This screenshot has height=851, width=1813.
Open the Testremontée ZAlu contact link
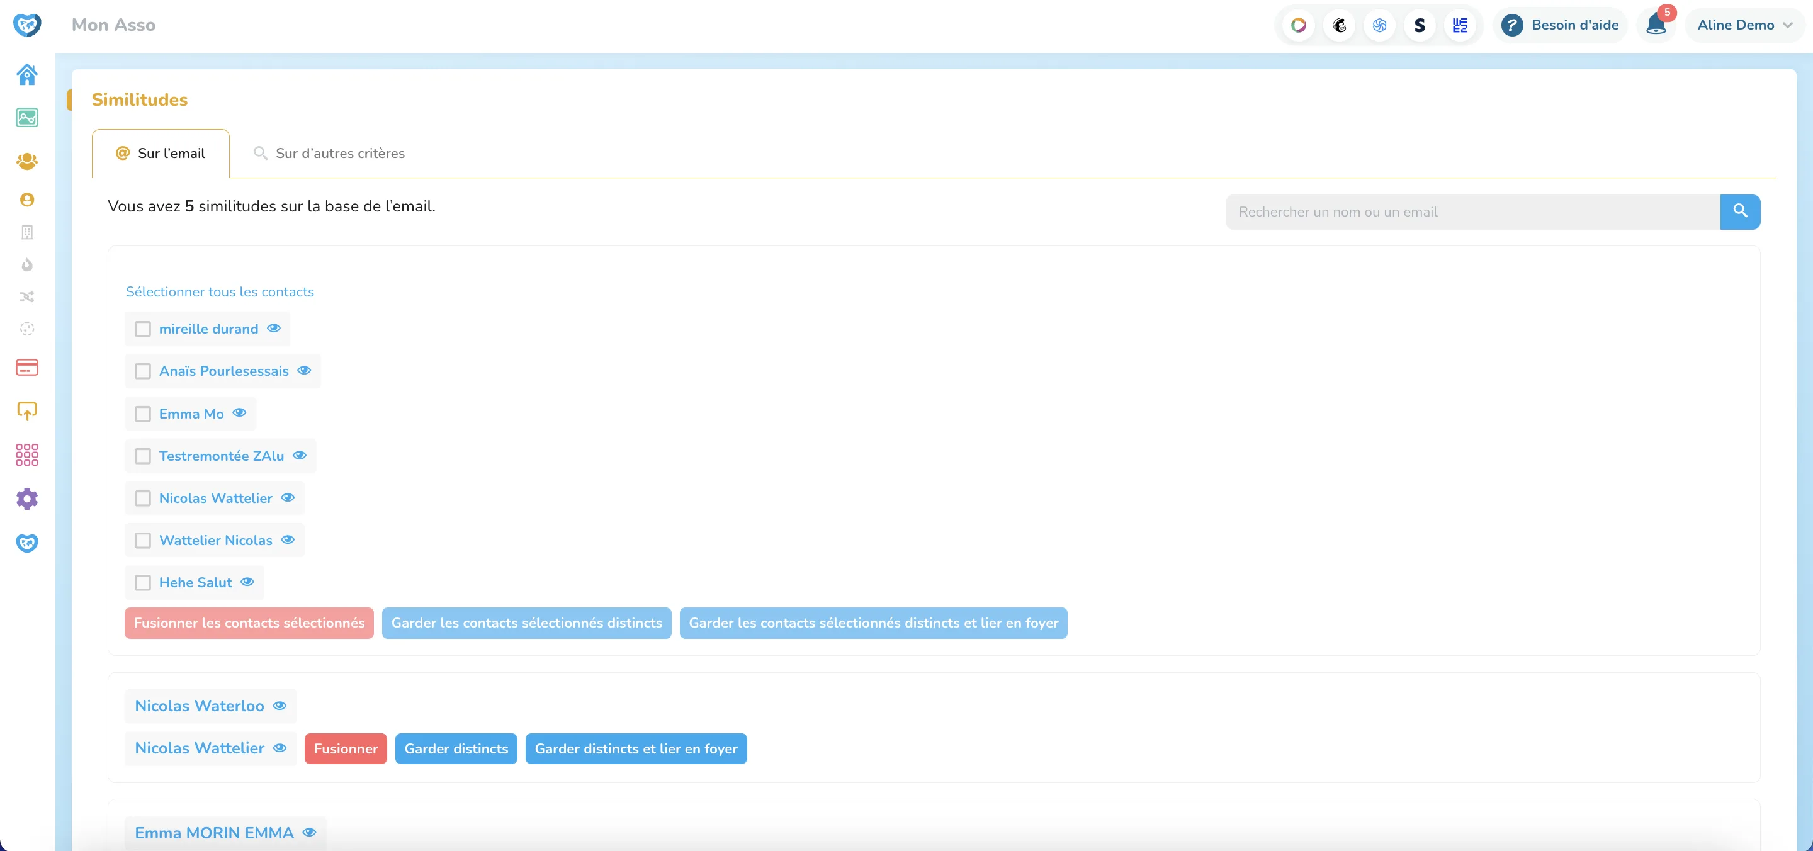[221, 456]
